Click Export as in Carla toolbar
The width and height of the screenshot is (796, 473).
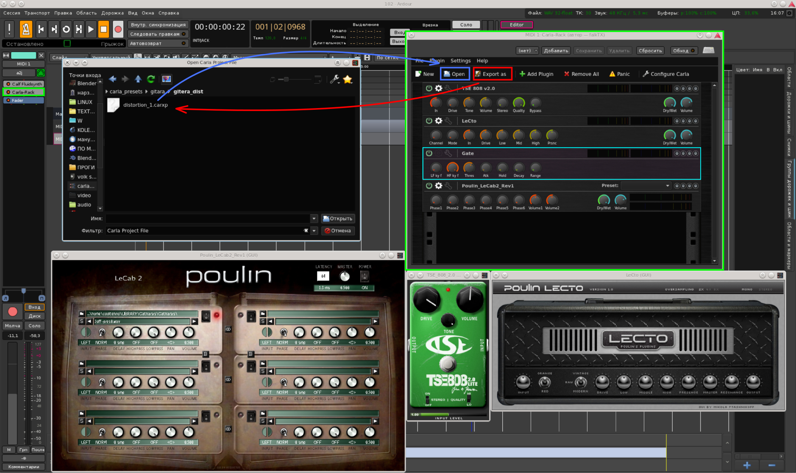pos(493,74)
